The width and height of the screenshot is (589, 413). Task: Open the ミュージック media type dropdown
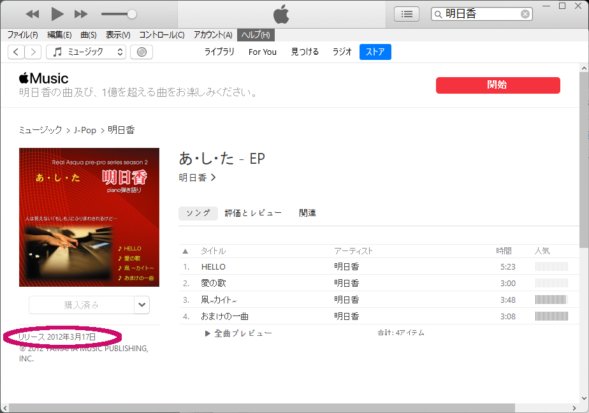click(86, 52)
